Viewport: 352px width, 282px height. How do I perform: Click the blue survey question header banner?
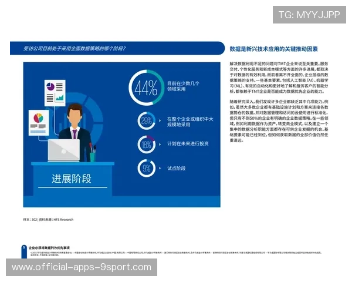coord(117,48)
